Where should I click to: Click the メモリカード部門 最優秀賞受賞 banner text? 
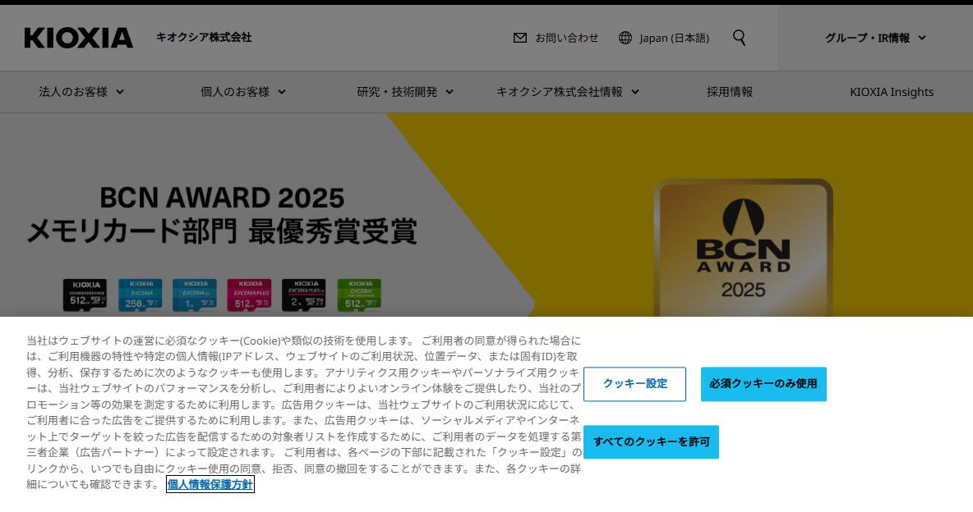click(222, 231)
